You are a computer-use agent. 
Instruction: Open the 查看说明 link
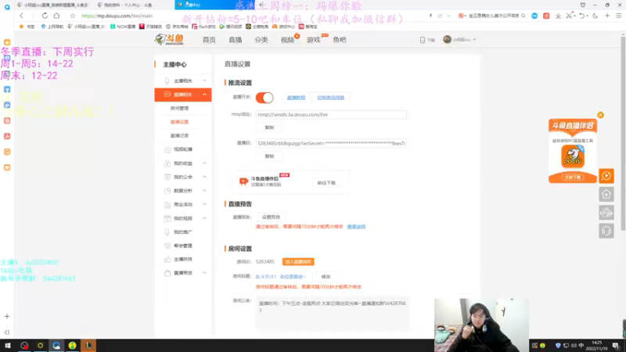[356, 227]
